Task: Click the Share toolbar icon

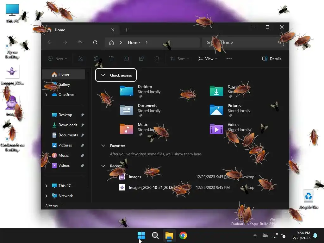Action: [x=141, y=59]
